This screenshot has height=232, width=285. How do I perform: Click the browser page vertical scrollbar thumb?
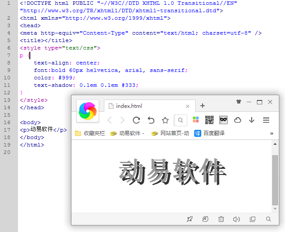(275, 180)
